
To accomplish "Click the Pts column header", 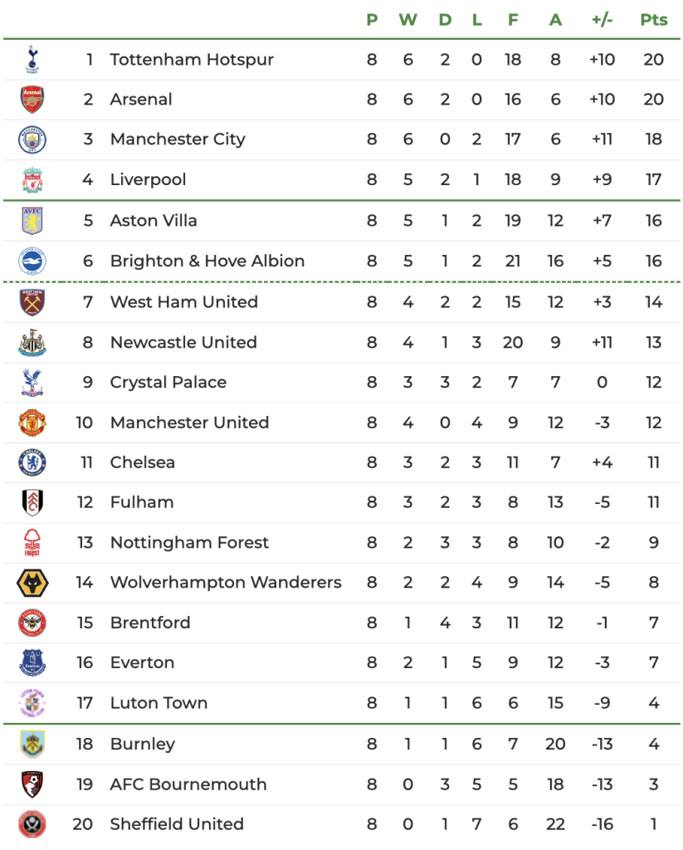I will click(654, 20).
